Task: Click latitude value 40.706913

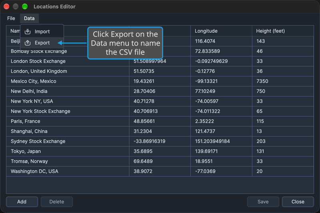Action: (146, 111)
